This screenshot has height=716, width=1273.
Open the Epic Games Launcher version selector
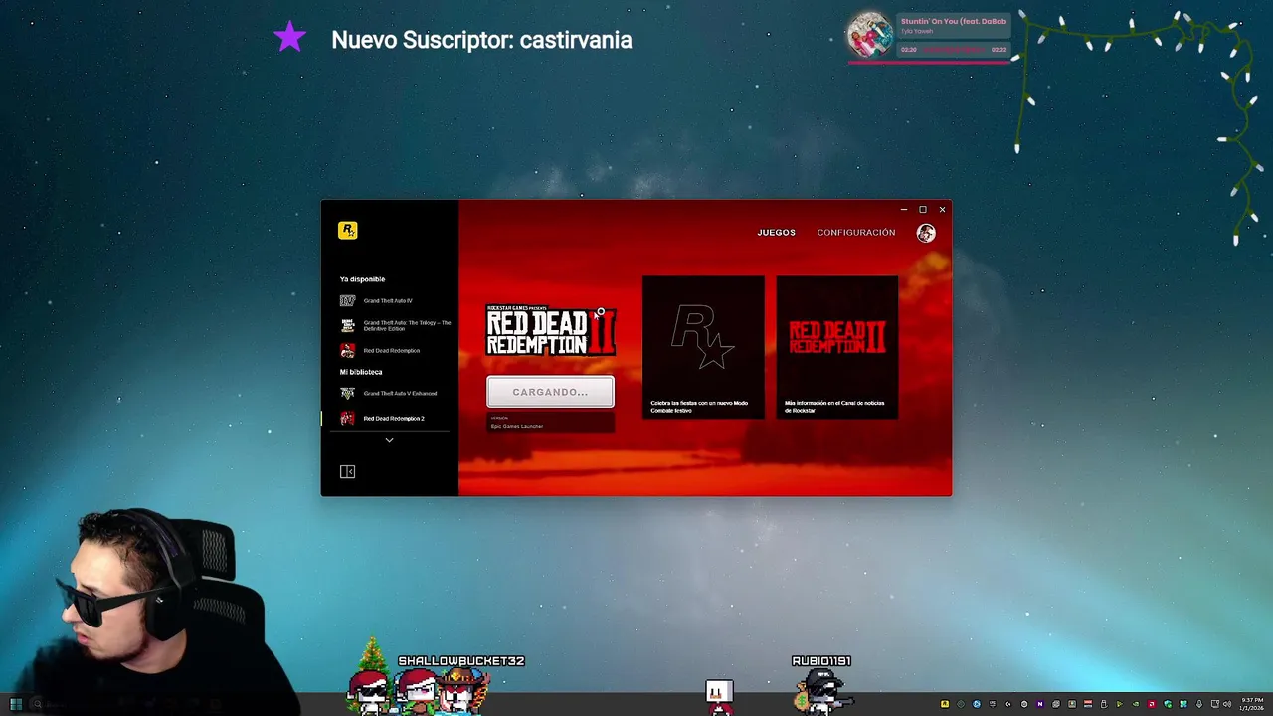(x=550, y=423)
